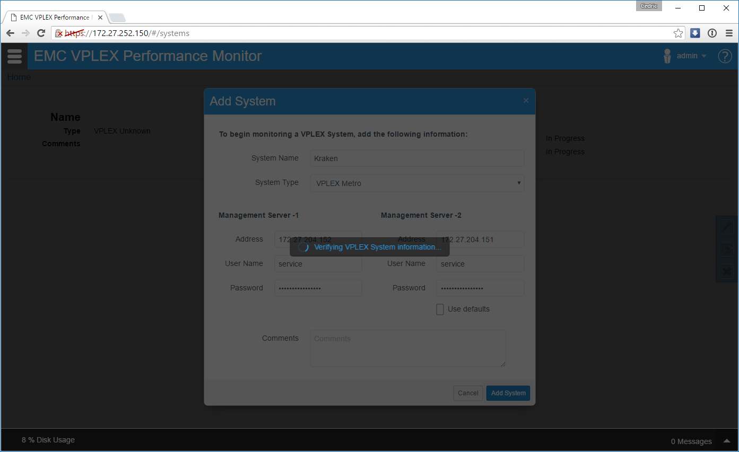Image resolution: width=739 pixels, height=452 pixels.
Task: Click the admin user avatar icon
Action: point(667,56)
